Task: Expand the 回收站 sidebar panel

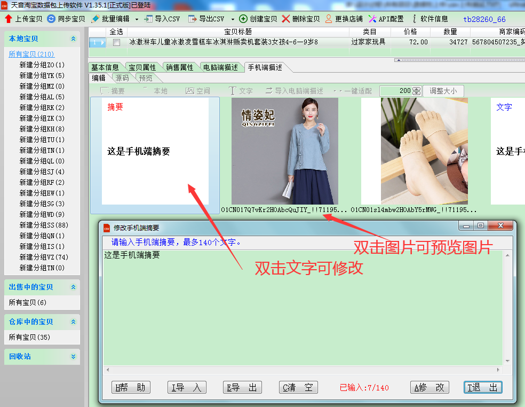Action: (73, 357)
